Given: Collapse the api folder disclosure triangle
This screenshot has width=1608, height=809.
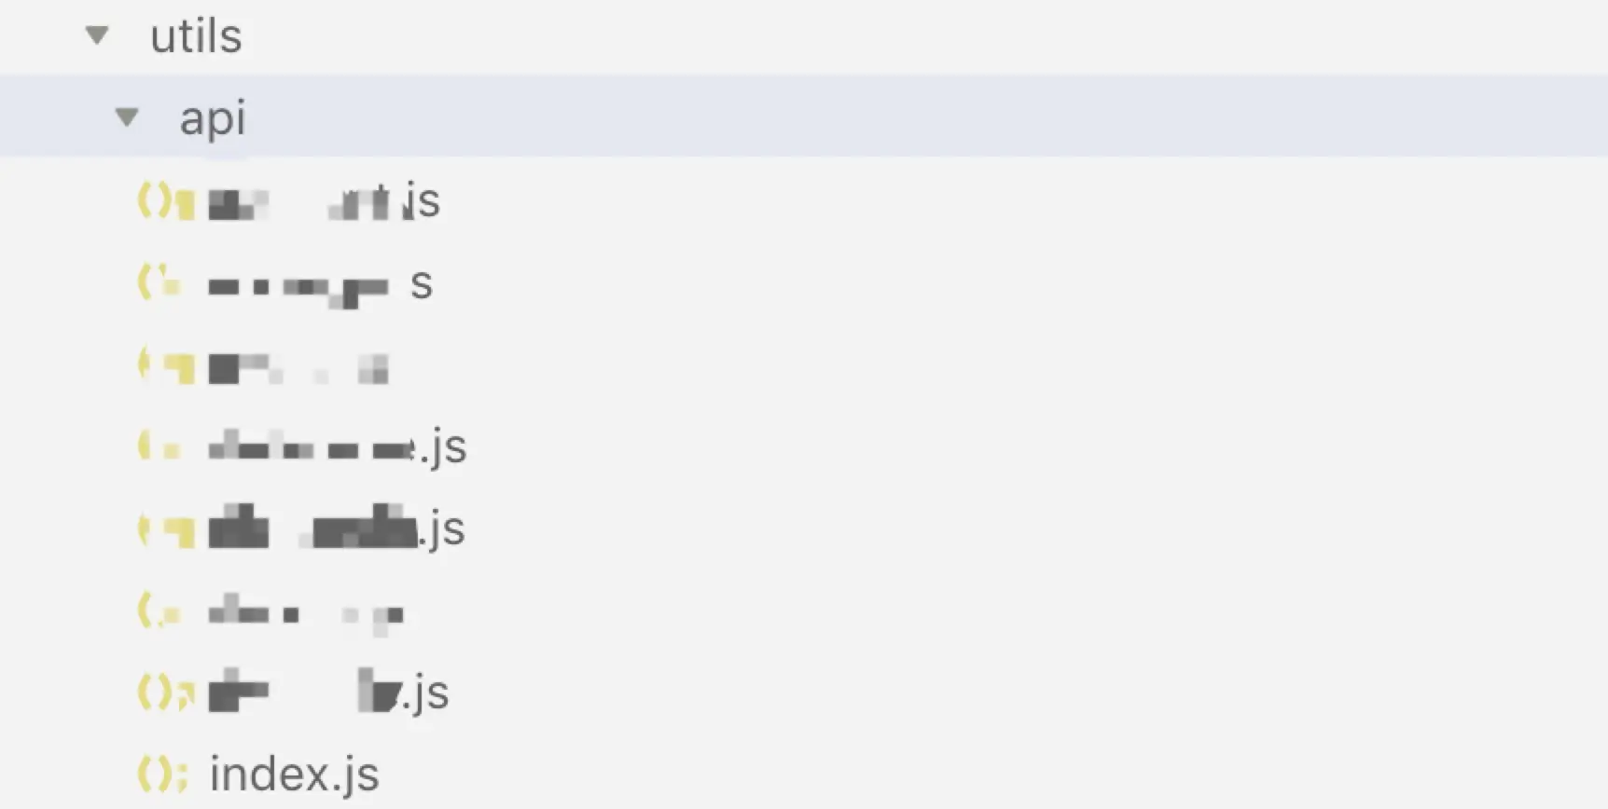Looking at the screenshot, I should [127, 117].
